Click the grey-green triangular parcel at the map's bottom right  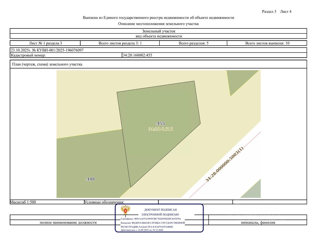(253, 191)
